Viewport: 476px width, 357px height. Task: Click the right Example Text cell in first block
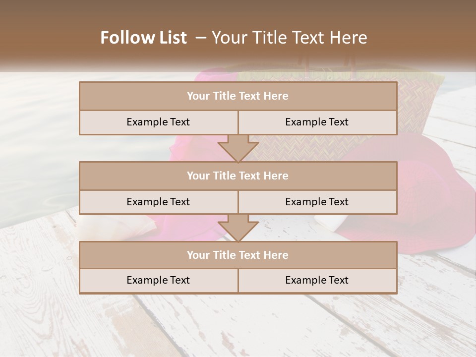[318, 122]
